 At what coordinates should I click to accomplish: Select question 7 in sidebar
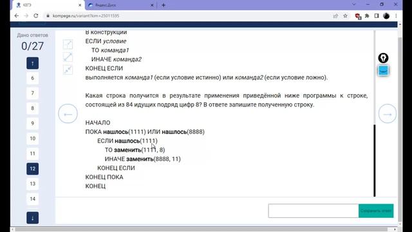(33, 93)
